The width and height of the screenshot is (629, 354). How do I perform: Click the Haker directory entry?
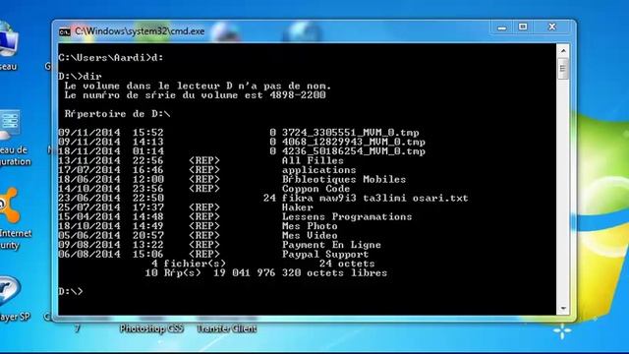tap(186, 207)
